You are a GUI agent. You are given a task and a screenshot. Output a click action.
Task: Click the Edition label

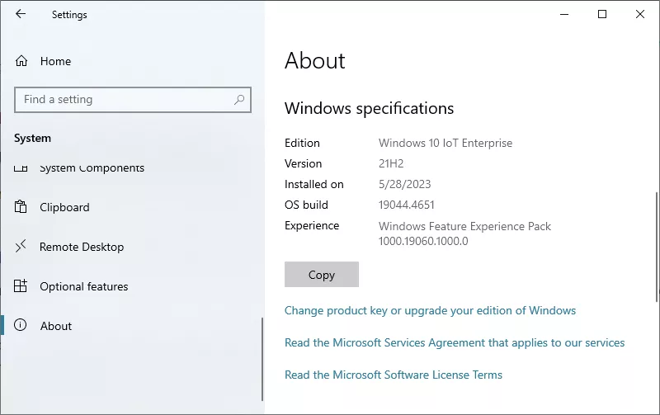pyautogui.click(x=302, y=143)
